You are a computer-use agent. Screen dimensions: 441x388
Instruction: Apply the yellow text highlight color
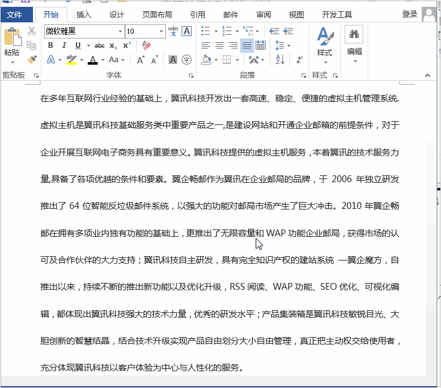tap(72, 60)
